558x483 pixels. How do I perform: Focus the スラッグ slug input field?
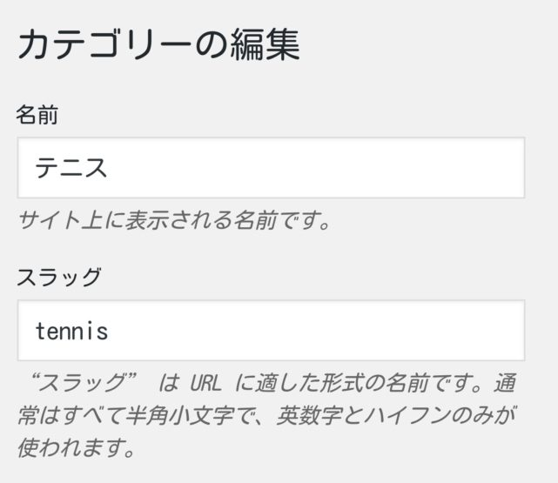270,331
